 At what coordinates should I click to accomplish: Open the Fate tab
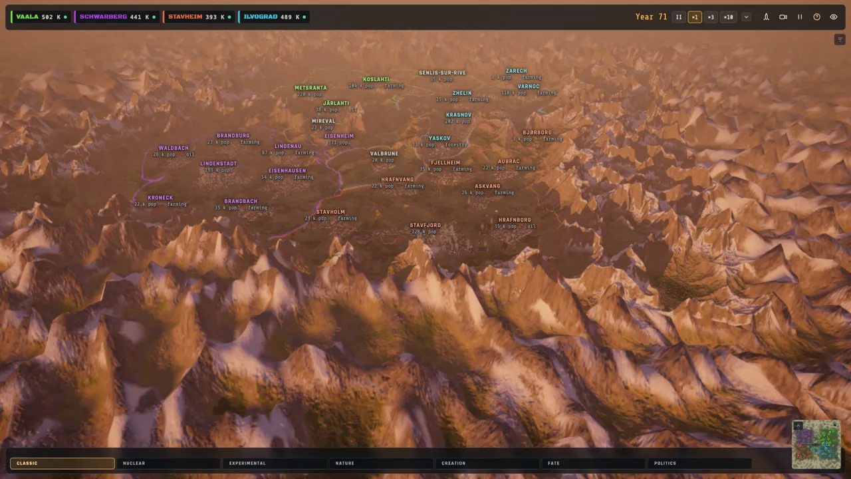(x=594, y=463)
